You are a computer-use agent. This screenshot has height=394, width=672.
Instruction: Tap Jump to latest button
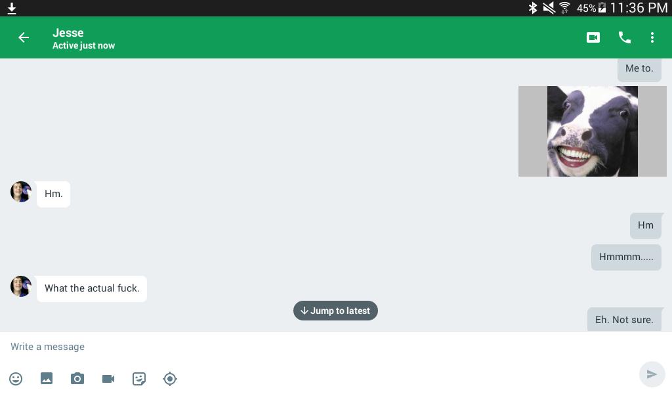click(x=335, y=311)
